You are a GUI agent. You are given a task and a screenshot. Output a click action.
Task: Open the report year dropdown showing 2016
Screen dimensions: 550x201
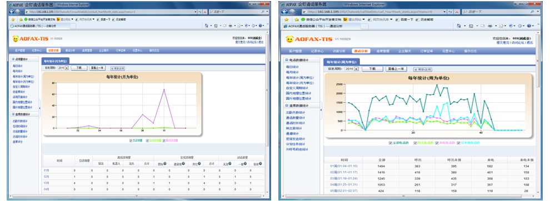(352, 69)
